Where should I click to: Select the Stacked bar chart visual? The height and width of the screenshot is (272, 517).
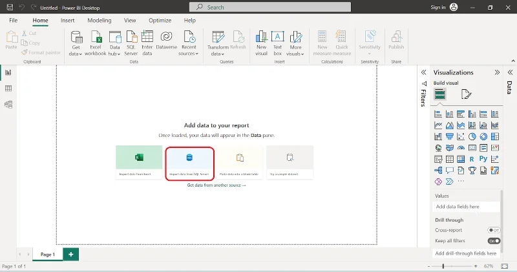(x=438, y=114)
